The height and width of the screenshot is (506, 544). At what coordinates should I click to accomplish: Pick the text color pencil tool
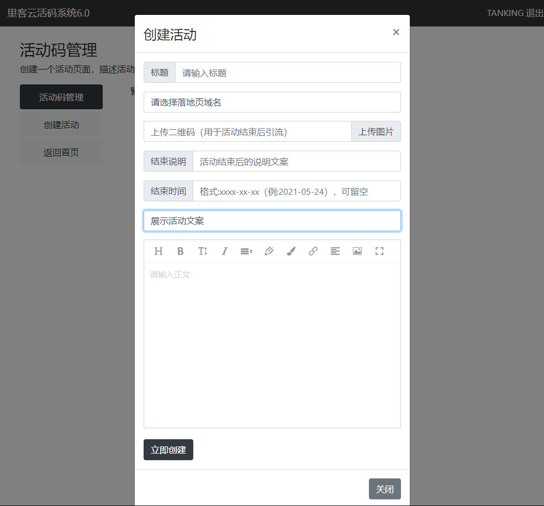point(269,251)
